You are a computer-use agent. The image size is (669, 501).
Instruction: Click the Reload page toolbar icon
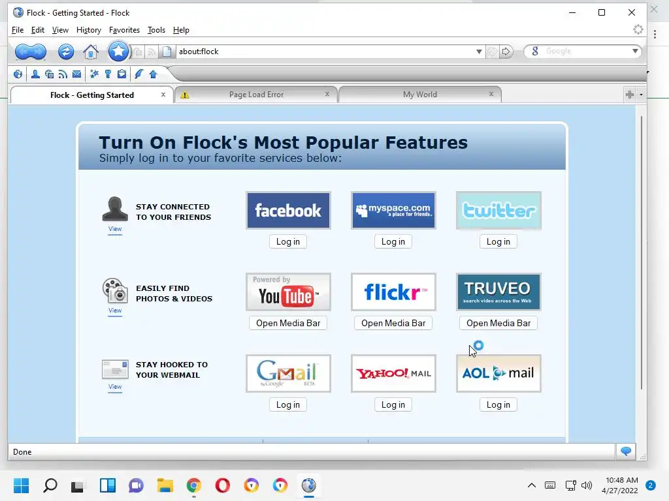66,52
